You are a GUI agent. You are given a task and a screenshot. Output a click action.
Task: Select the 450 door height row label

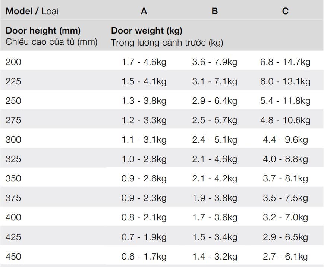coord(13,257)
